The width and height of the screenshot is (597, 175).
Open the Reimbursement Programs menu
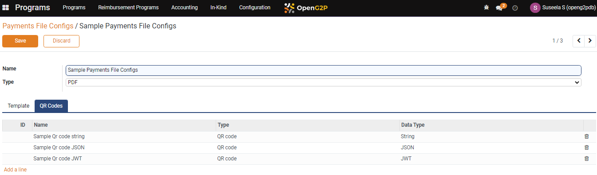click(x=128, y=8)
